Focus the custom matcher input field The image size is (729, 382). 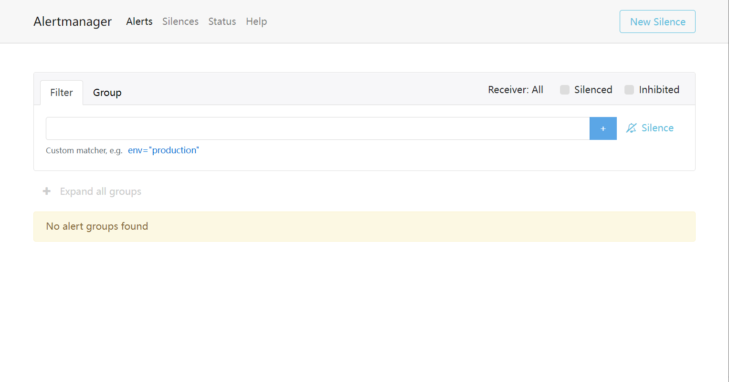[x=318, y=128]
